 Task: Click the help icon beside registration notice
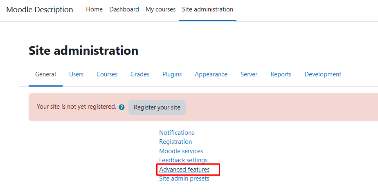pyautogui.click(x=122, y=107)
